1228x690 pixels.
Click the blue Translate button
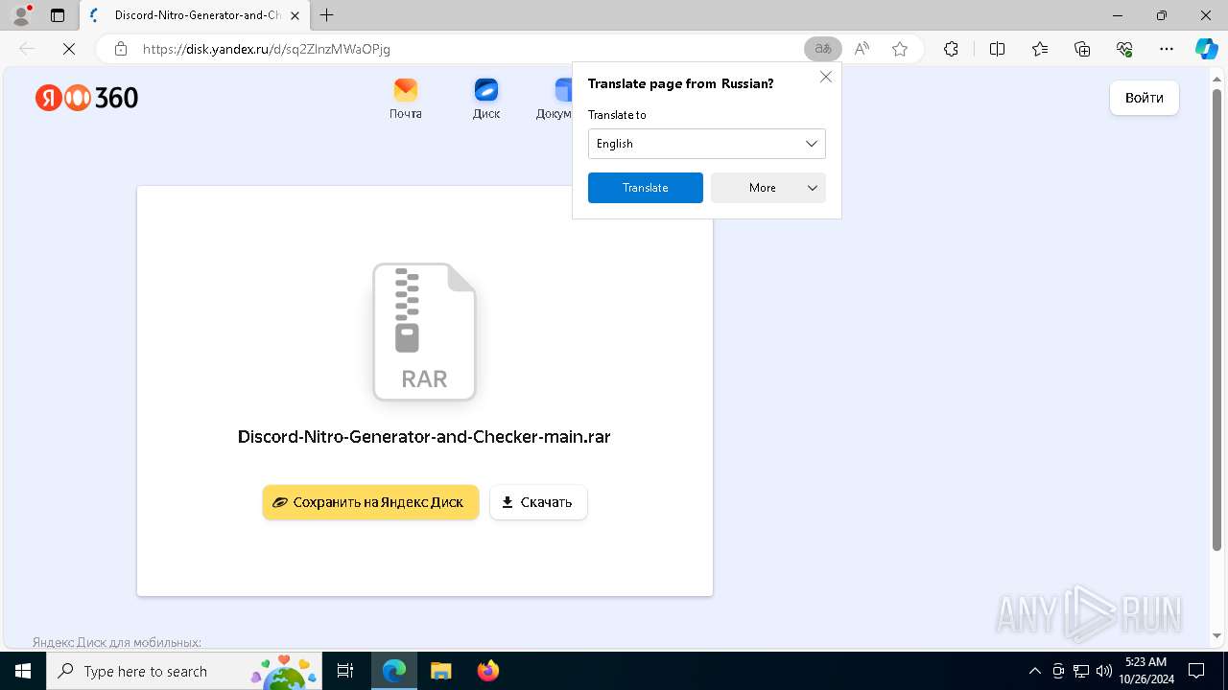click(645, 188)
